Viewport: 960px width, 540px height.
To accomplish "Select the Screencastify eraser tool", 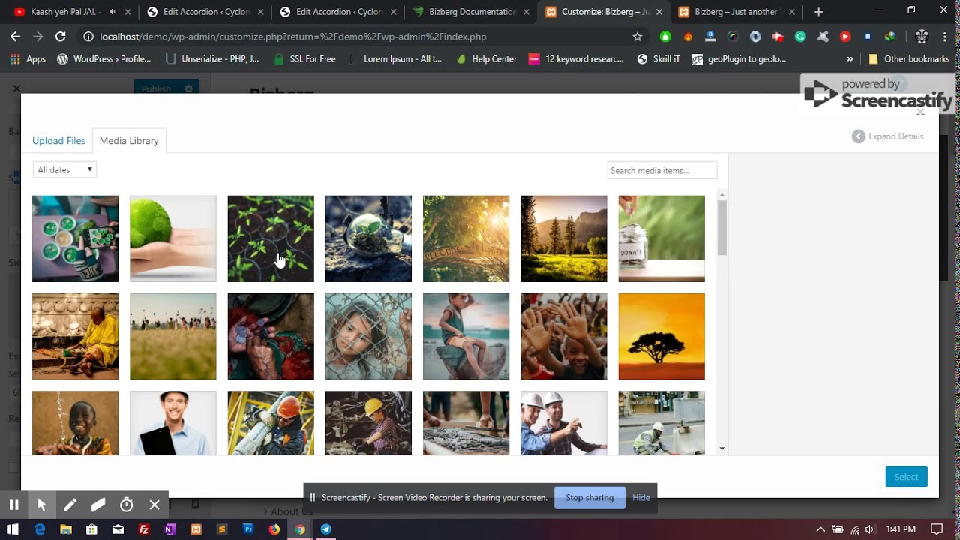I will [x=98, y=505].
